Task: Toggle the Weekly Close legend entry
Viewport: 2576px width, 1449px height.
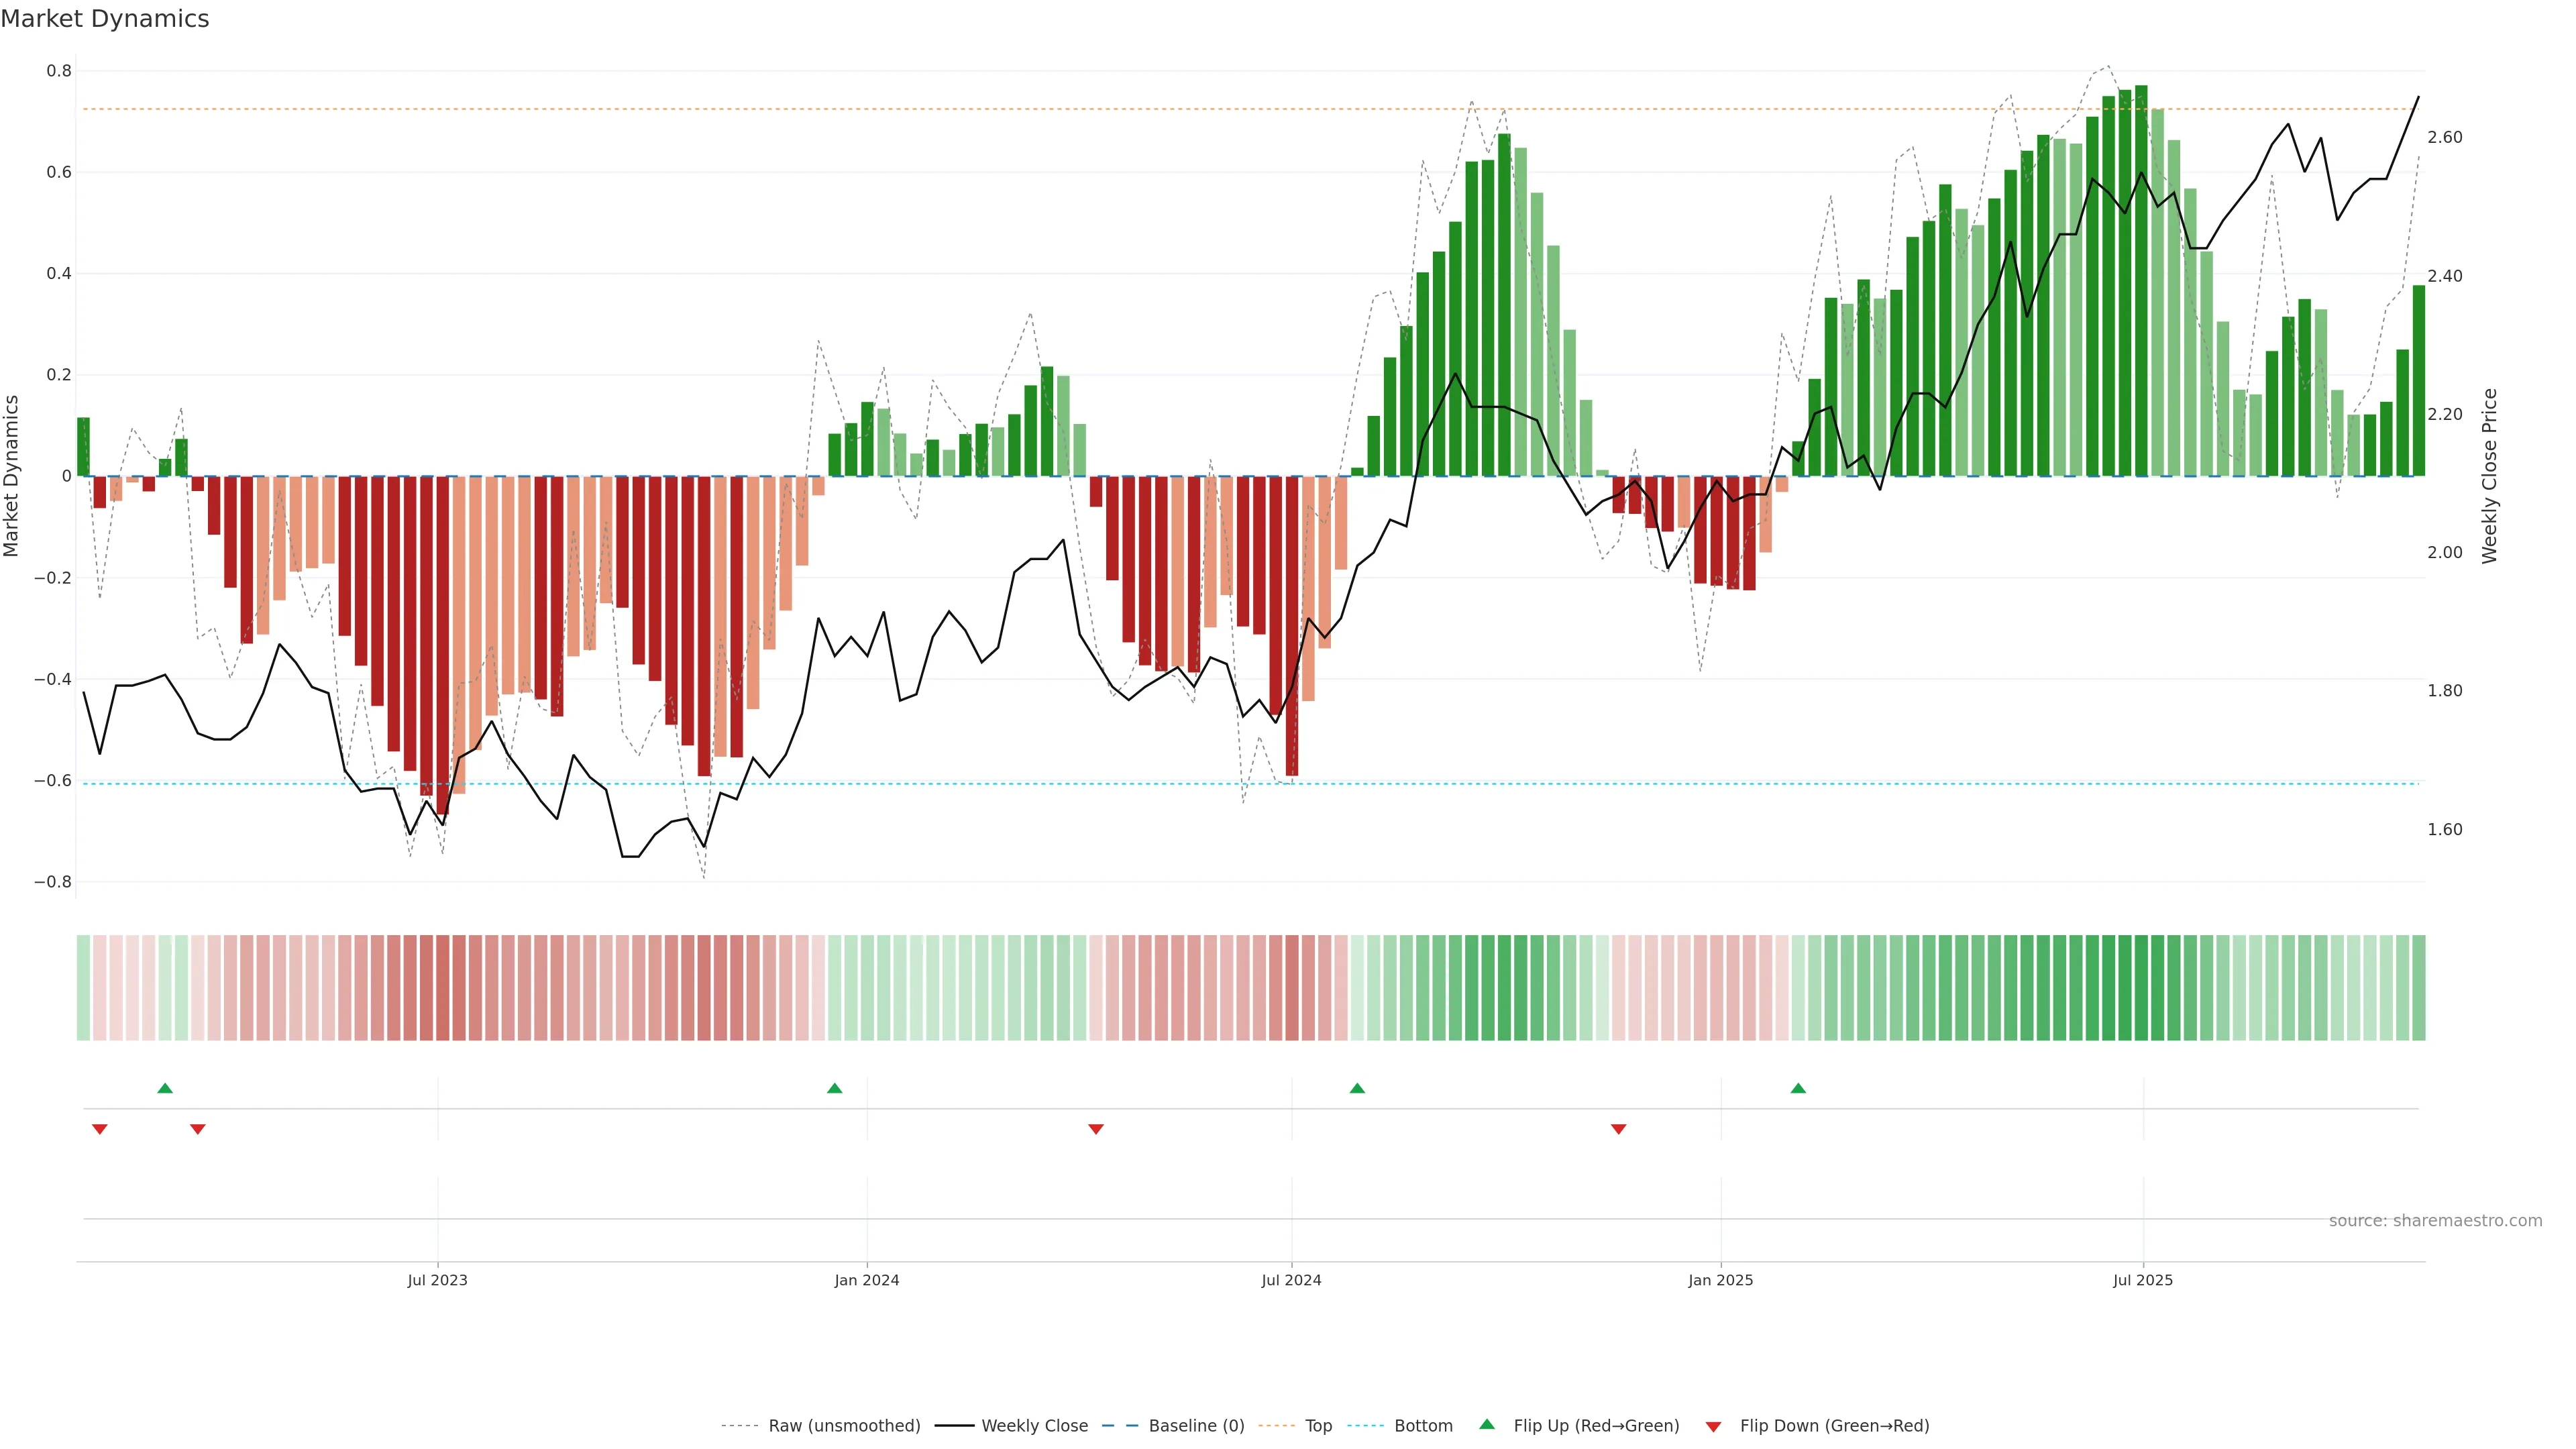Action: pyautogui.click(x=1034, y=1426)
